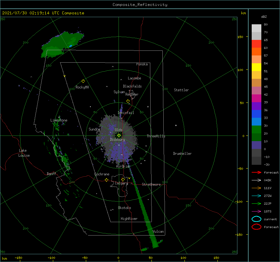The height and width of the screenshot is (262, 280).
Task: Click the yellow radar site diamond at Olds
Action: [119, 136]
